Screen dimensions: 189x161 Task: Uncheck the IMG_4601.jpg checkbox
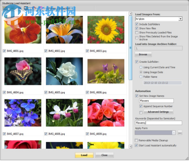tap(5, 51)
